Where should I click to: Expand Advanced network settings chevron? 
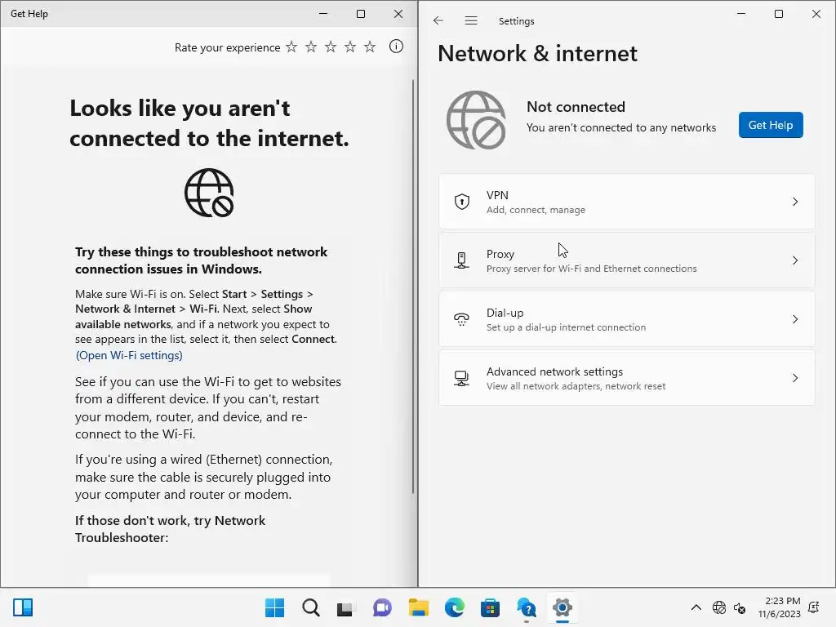[795, 377]
